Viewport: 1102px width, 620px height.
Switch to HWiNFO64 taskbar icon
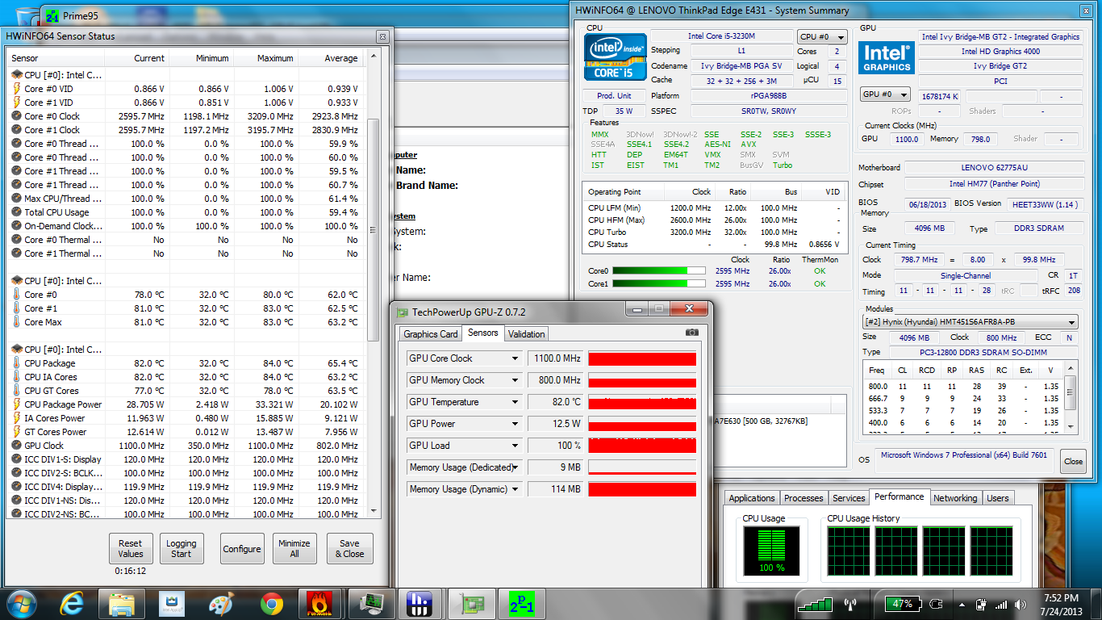click(420, 604)
